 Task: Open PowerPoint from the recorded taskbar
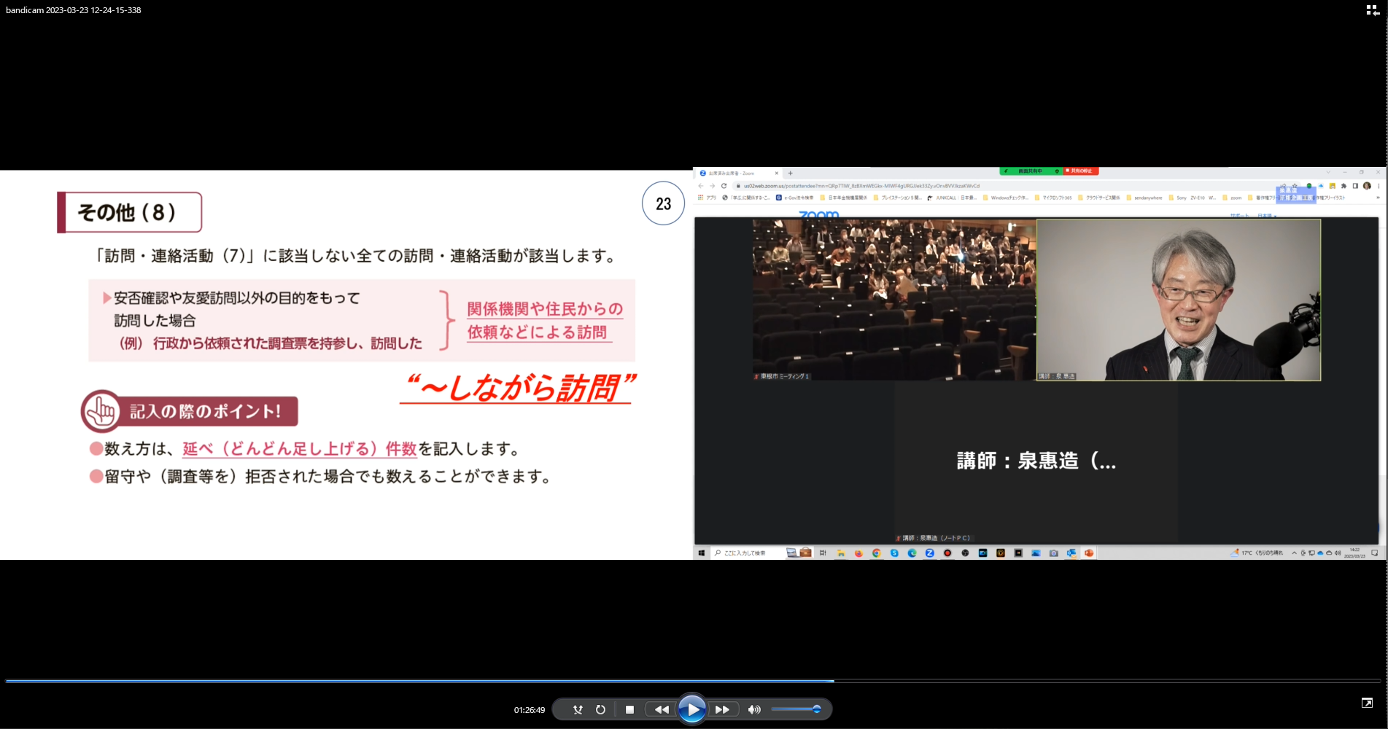(1089, 553)
